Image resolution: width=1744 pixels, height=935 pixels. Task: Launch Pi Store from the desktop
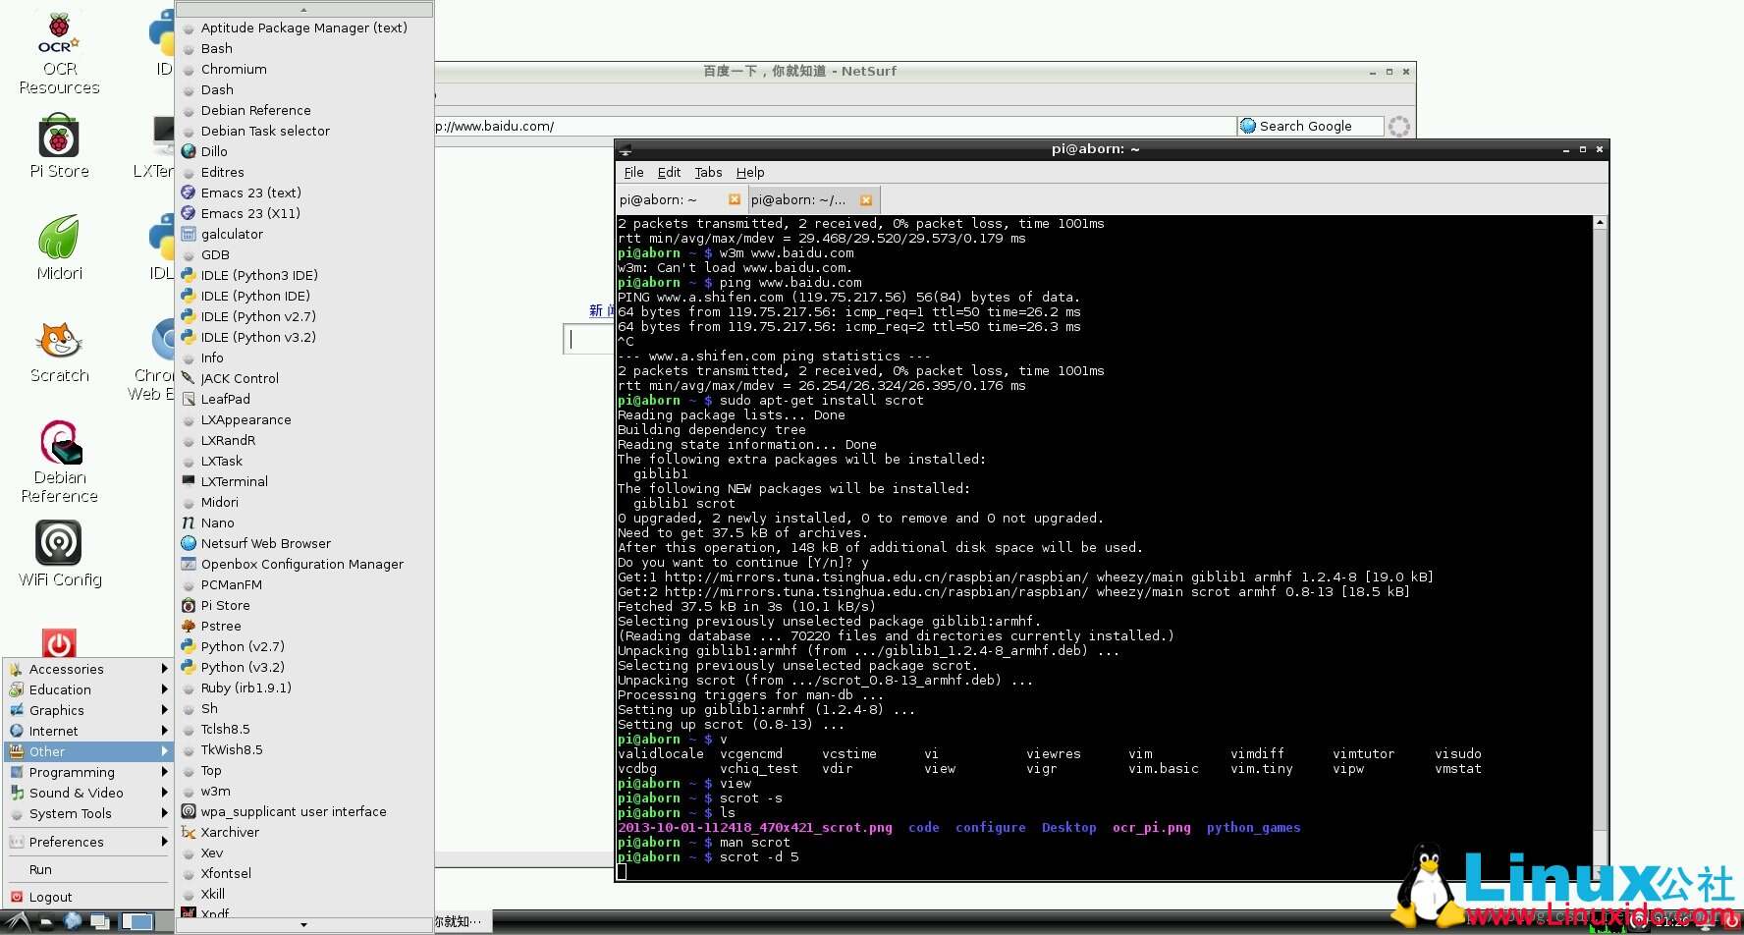59,147
